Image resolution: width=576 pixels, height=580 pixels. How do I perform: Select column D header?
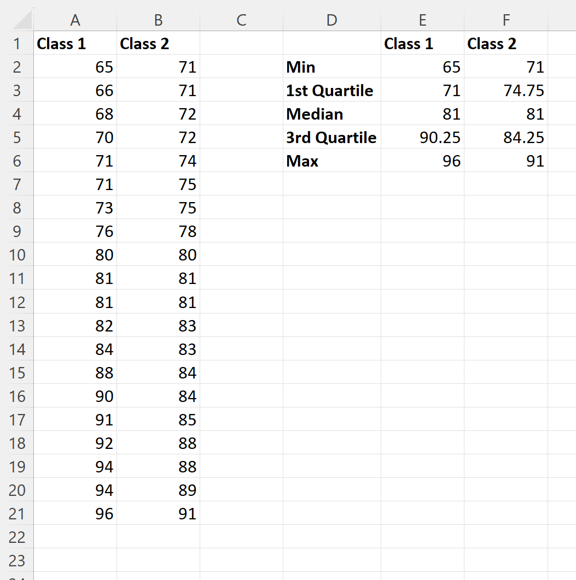[x=332, y=20]
